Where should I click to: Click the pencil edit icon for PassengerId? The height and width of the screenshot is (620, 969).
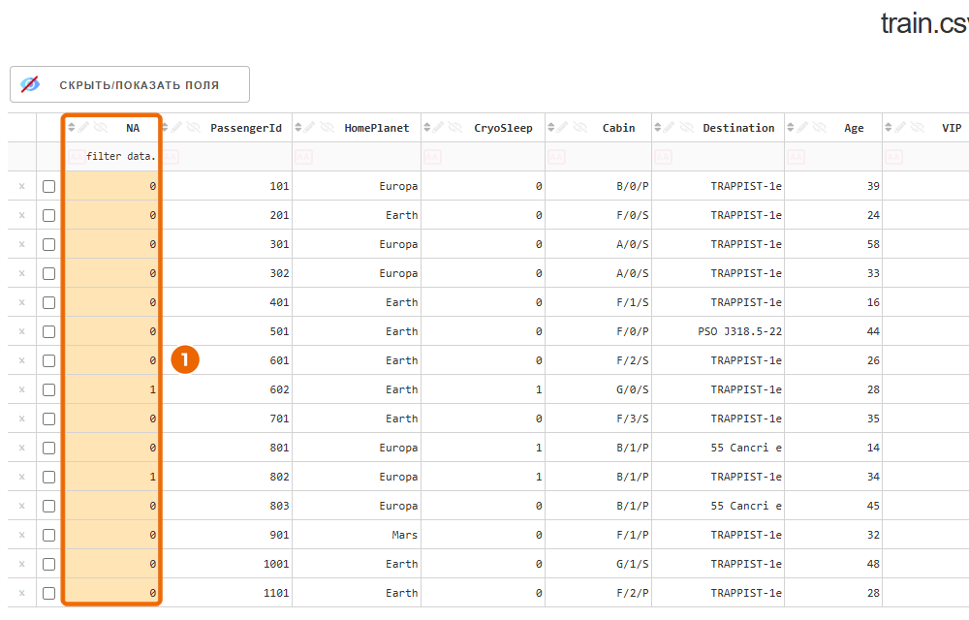click(176, 128)
